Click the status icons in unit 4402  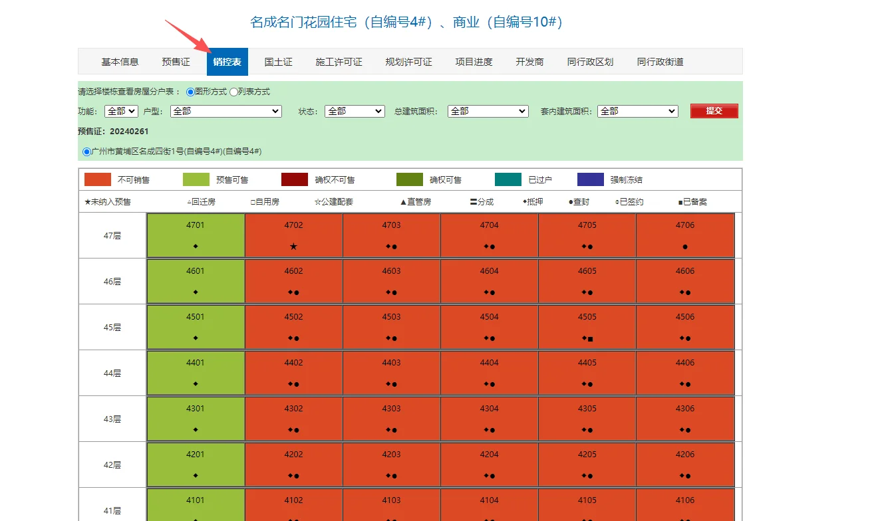(293, 384)
